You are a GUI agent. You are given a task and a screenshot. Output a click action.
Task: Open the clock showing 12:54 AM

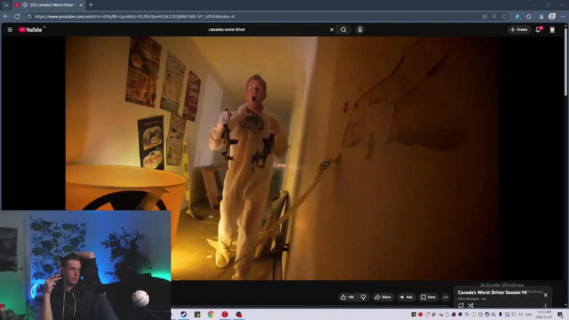coord(544,315)
